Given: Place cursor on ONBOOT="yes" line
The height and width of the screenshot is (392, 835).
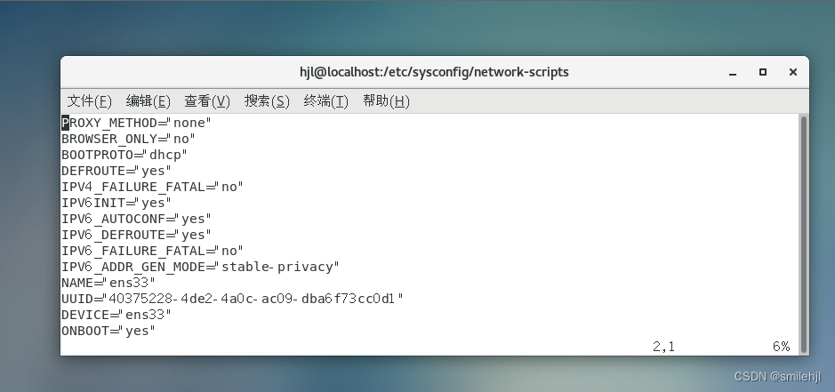Looking at the screenshot, I should 108,331.
